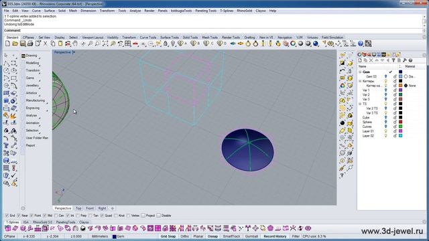429x241 pixels.
Task: Collapse the TS layer tree node
Action: (360, 104)
